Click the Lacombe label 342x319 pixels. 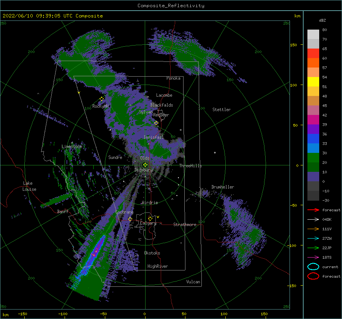[x=164, y=95]
